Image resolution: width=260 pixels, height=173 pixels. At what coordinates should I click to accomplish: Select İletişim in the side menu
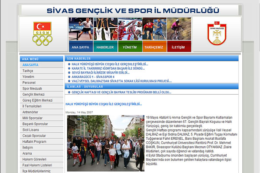[42, 147]
